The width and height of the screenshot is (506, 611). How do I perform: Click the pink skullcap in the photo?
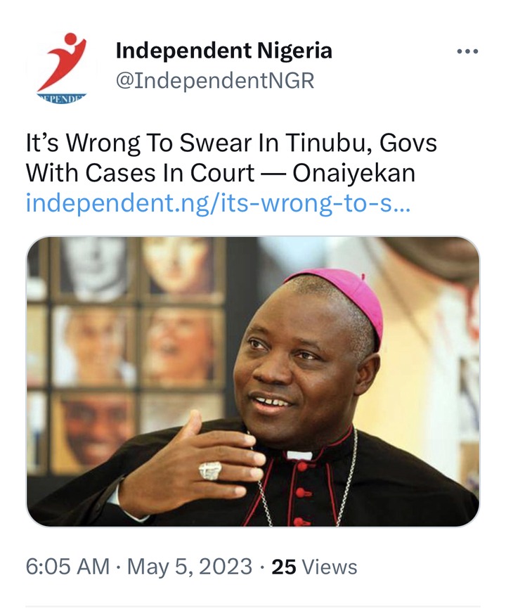339,298
